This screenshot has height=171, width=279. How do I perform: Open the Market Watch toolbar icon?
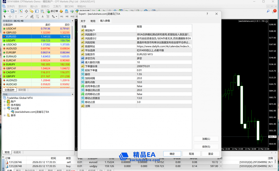coord(21,11)
